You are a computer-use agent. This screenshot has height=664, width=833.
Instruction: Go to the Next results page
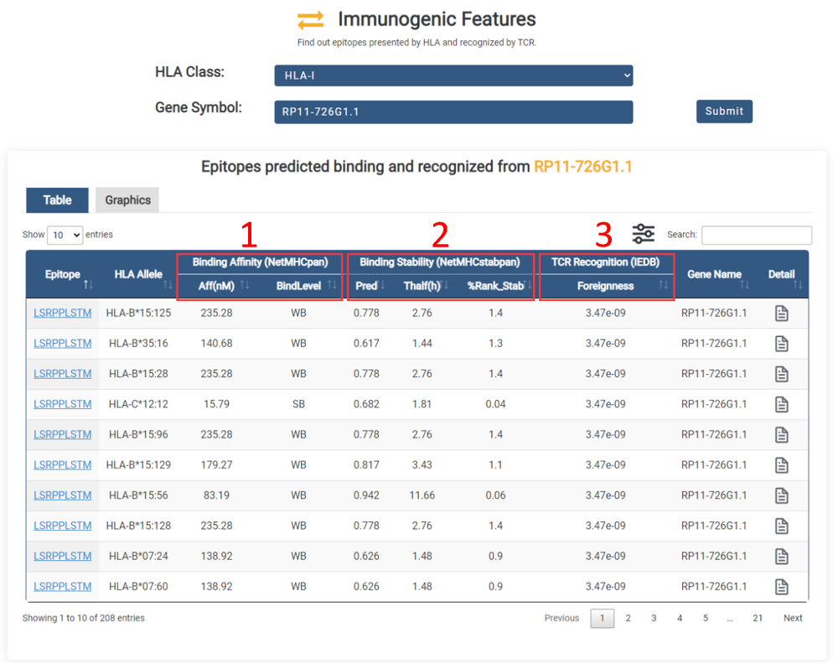[x=792, y=618]
